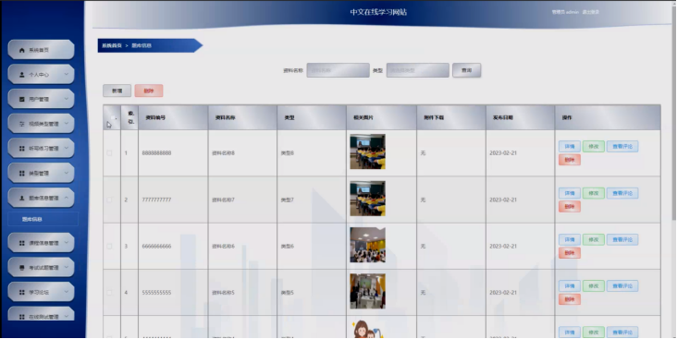Open image thumbnail in row 6666666666

click(x=367, y=245)
